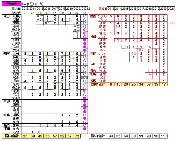The image size is (176, 141).
Task: Click the 0.1 value in 成田–那覇 row
Action: click(x=47, y=23)
